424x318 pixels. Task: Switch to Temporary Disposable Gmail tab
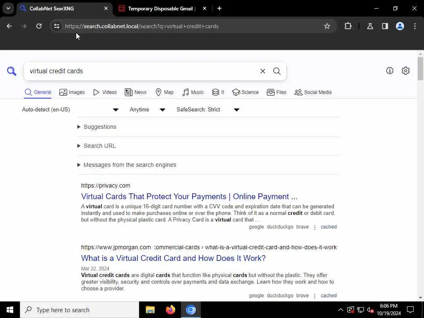pyautogui.click(x=162, y=9)
